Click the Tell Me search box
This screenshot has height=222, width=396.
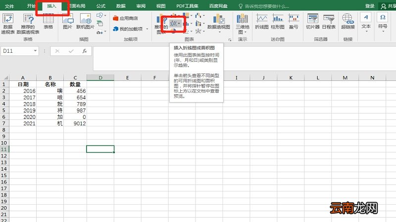coord(267,6)
